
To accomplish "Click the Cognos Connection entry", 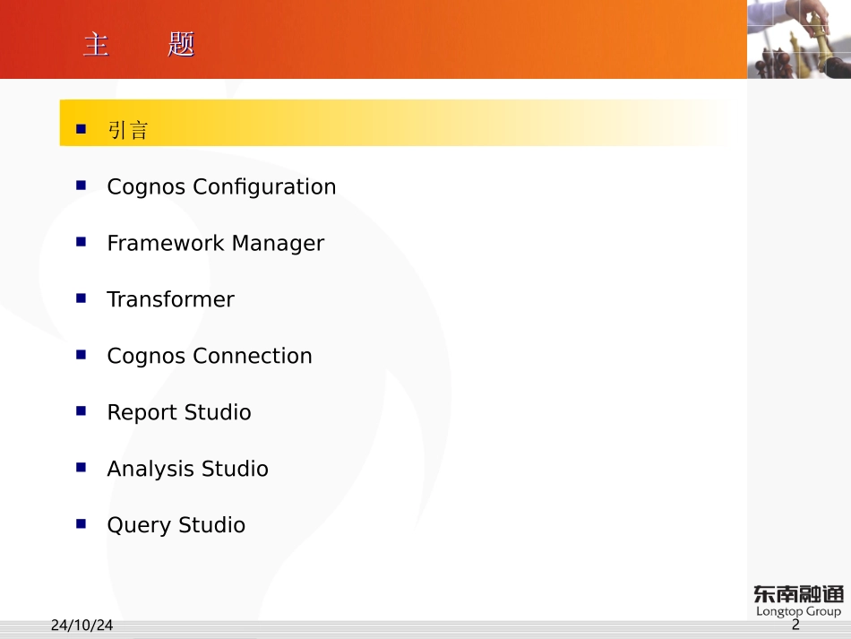I will tap(210, 357).
